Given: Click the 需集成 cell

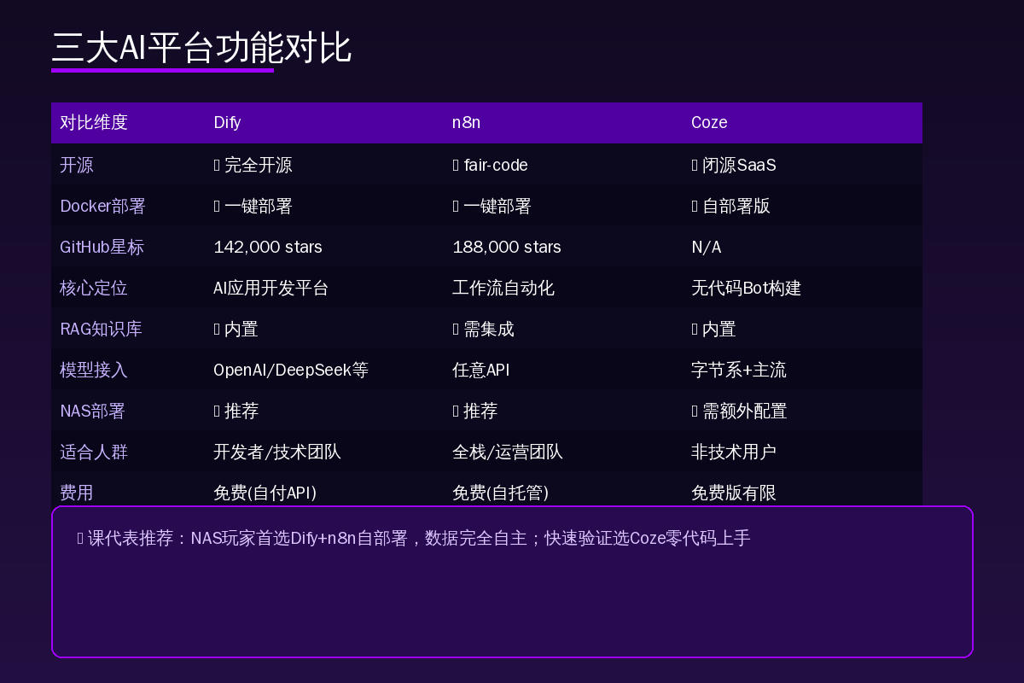Looking at the screenshot, I should 483,329.
